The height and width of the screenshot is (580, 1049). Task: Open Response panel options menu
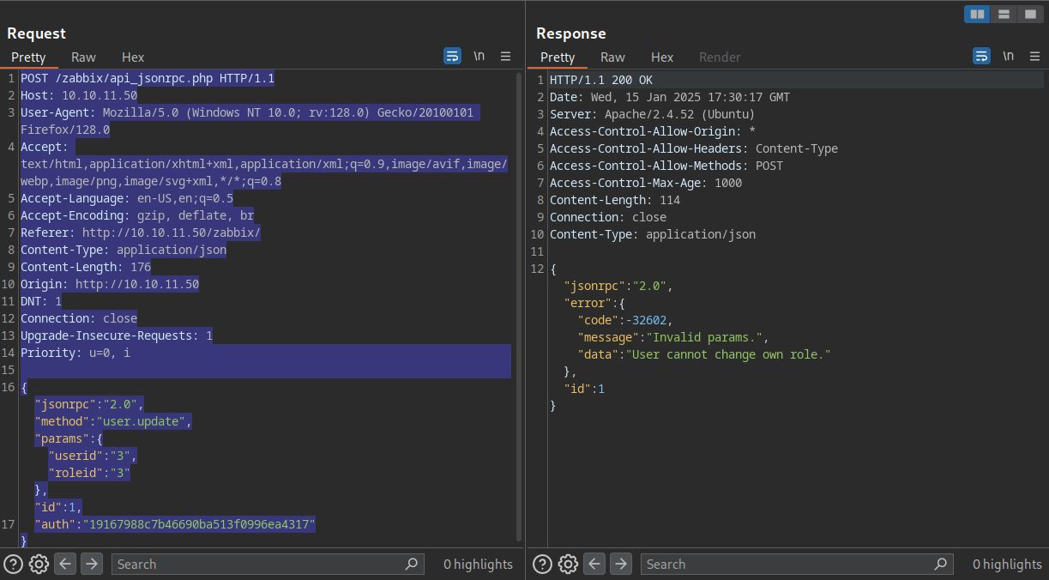click(1034, 56)
